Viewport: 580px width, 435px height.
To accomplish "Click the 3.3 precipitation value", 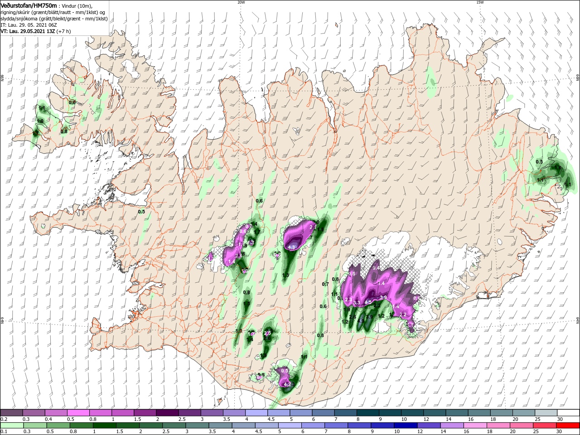I will [x=357, y=303].
